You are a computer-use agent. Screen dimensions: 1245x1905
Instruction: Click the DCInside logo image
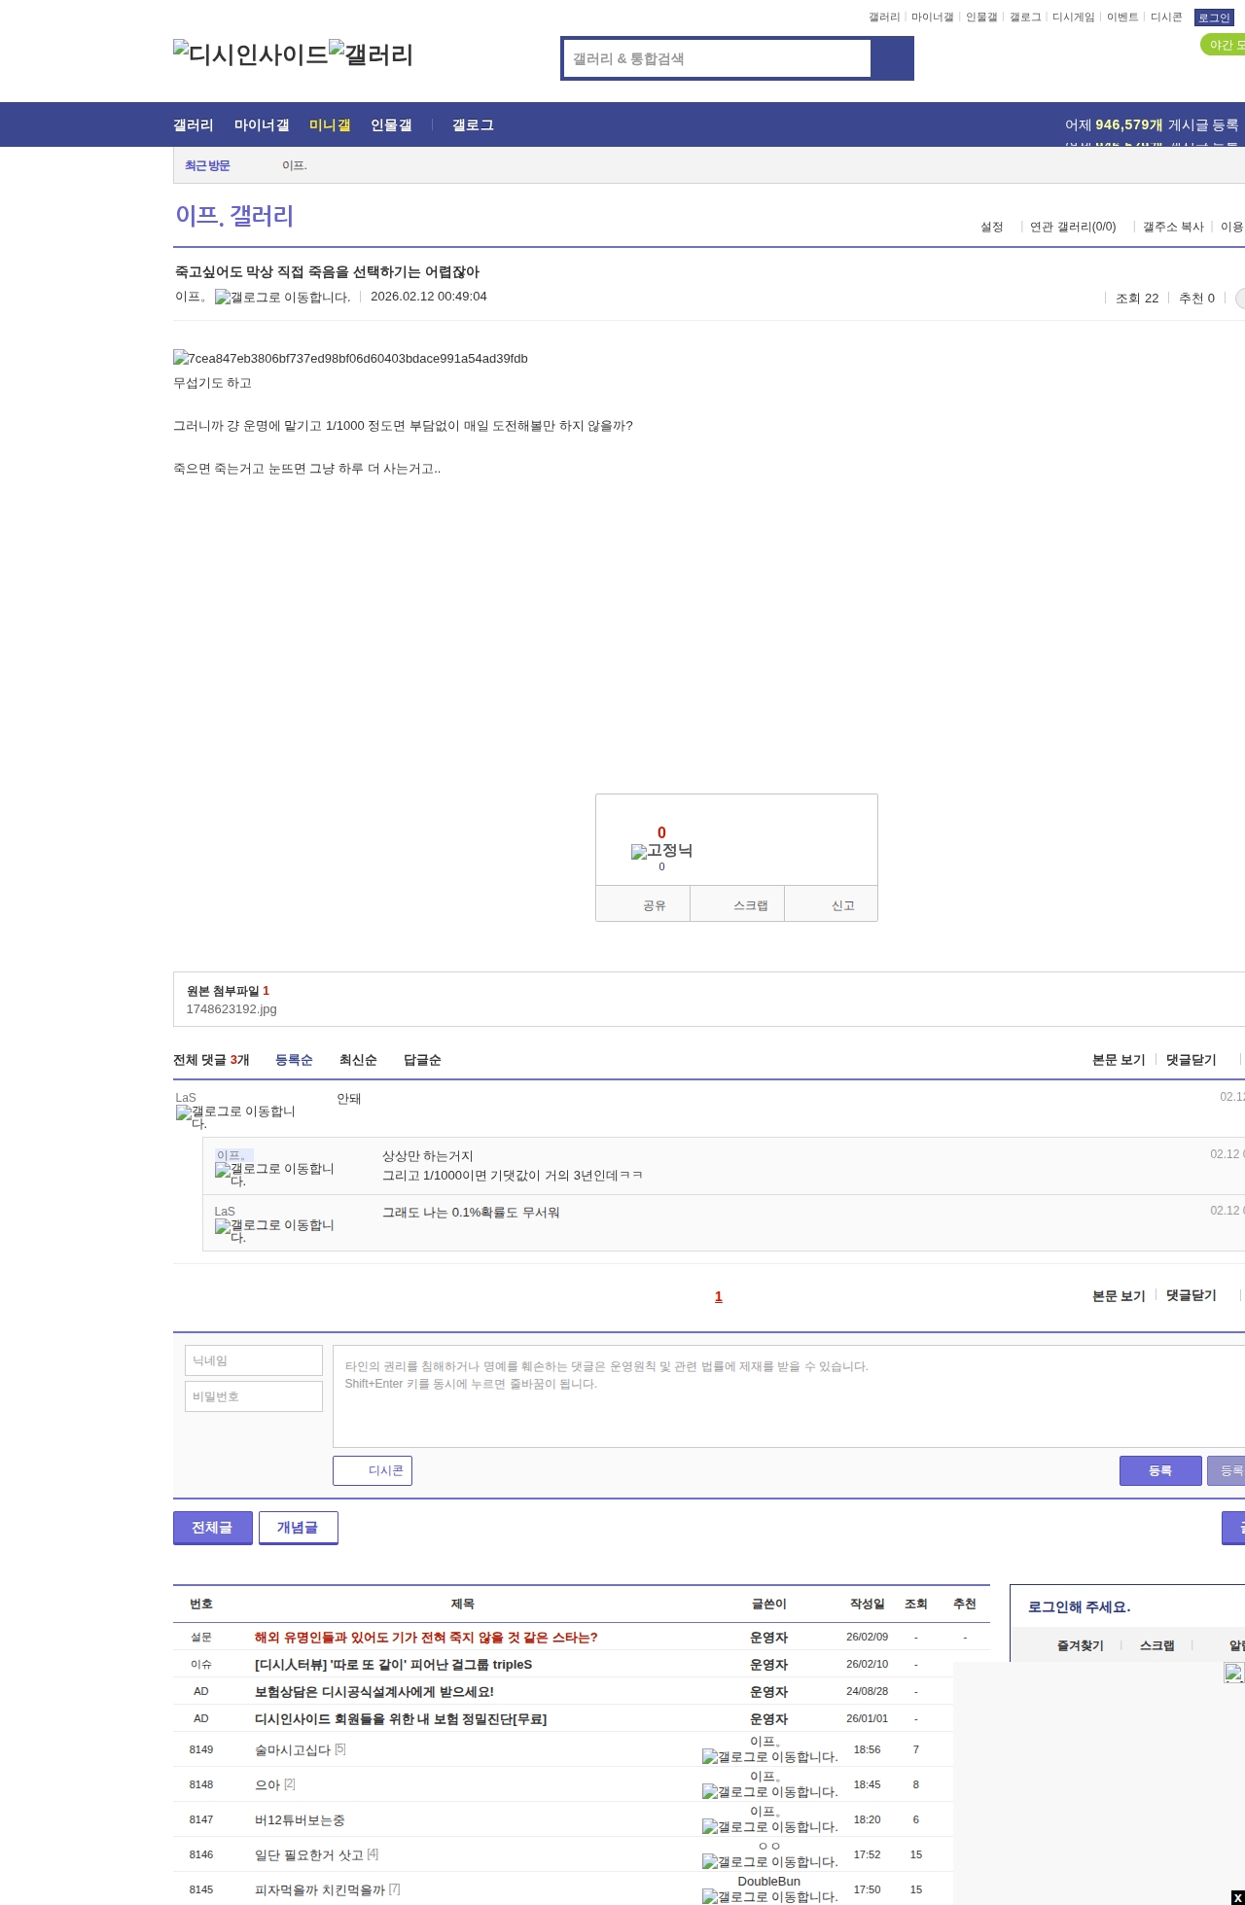(250, 54)
